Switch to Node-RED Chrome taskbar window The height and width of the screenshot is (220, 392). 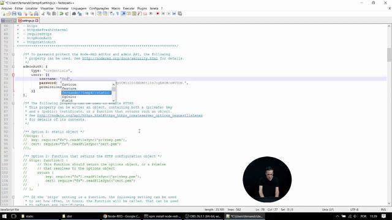coord(122,216)
